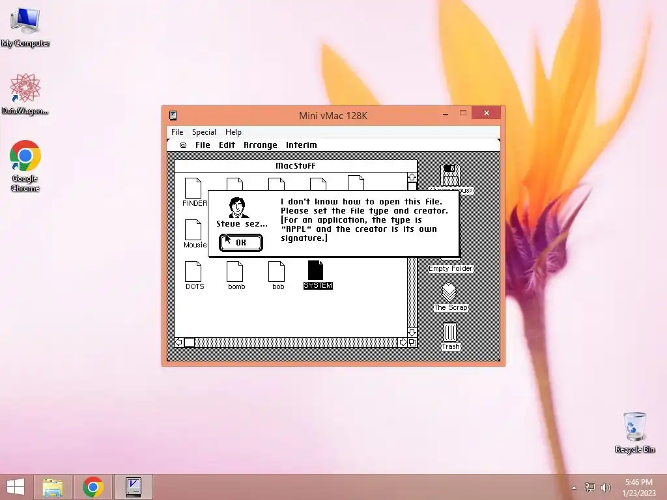The height and width of the screenshot is (500, 667).
Task: Show hidden system tray icons
Action: (575, 488)
